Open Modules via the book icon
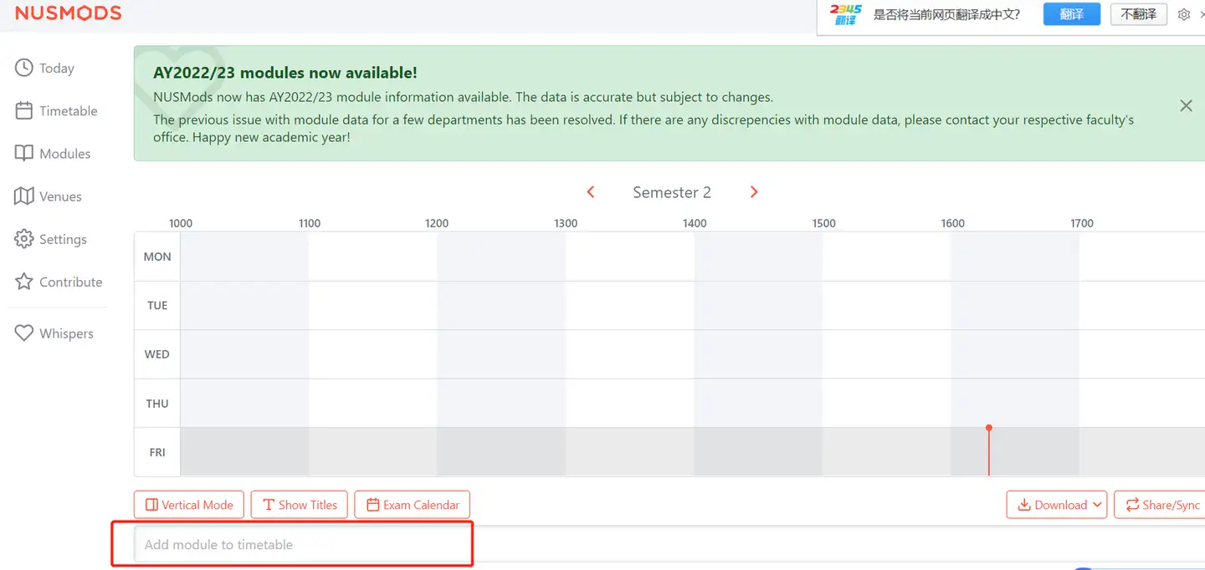This screenshot has height=570, width=1205. pos(24,153)
